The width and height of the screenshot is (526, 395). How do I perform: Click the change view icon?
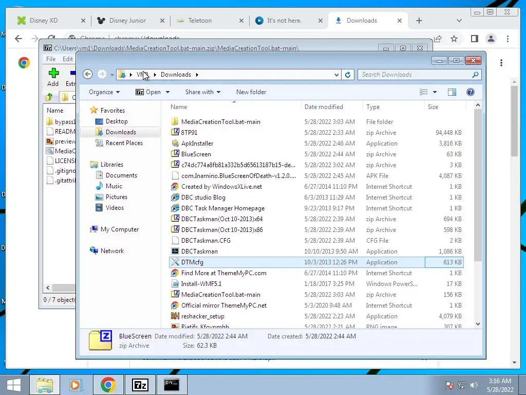[424, 92]
